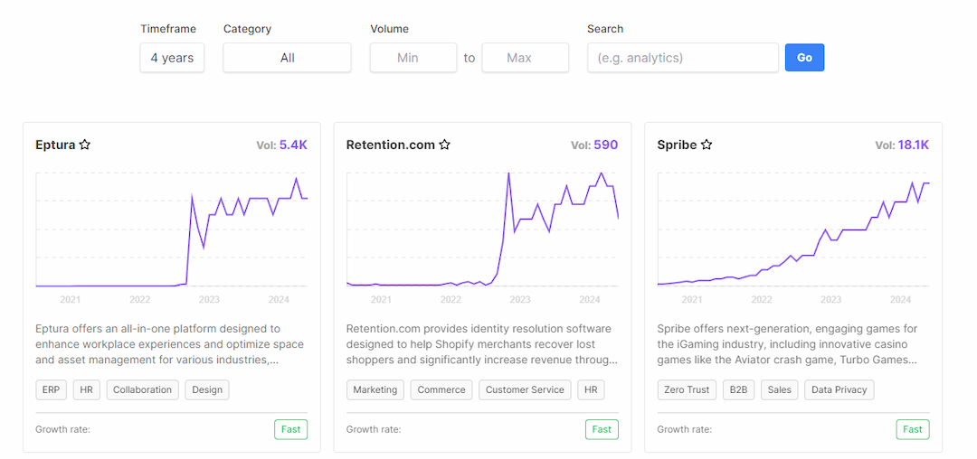
Task: Select the Sales tag
Action: click(x=780, y=390)
